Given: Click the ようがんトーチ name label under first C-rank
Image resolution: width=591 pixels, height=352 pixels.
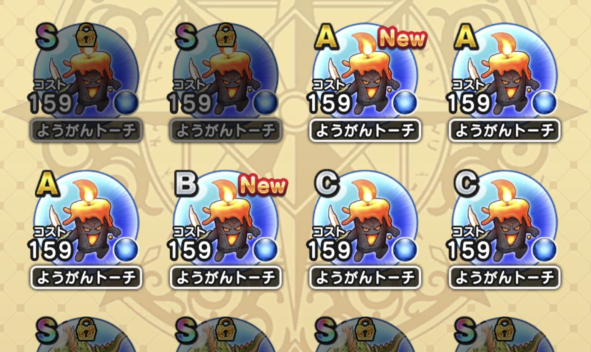Looking at the screenshot, I should tap(365, 278).
